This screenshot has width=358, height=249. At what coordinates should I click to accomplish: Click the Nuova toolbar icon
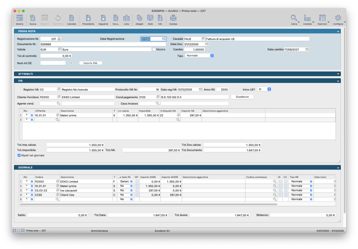point(33,19)
